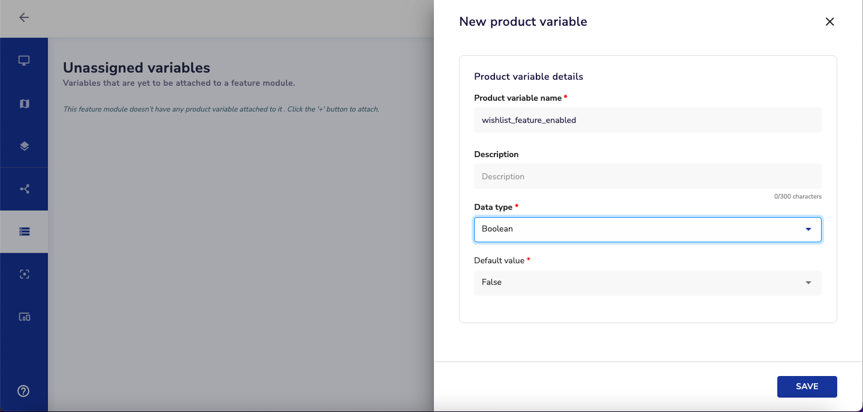Open the monitor icon in sidebar
Image resolution: width=863 pixels, height=412 pixels.
tap(24, 61)
